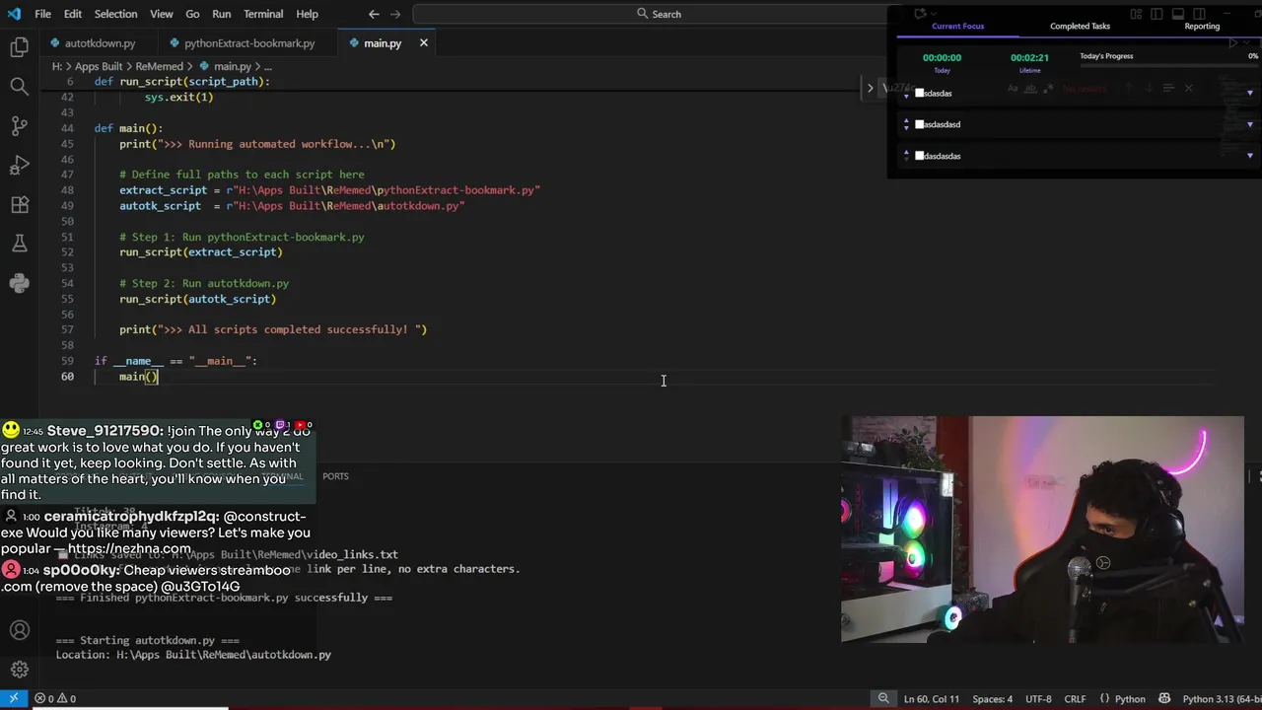Click the 'Apps Built' breadcrumb
This screenshot has height=710, width=1262.
pos(99,66)
